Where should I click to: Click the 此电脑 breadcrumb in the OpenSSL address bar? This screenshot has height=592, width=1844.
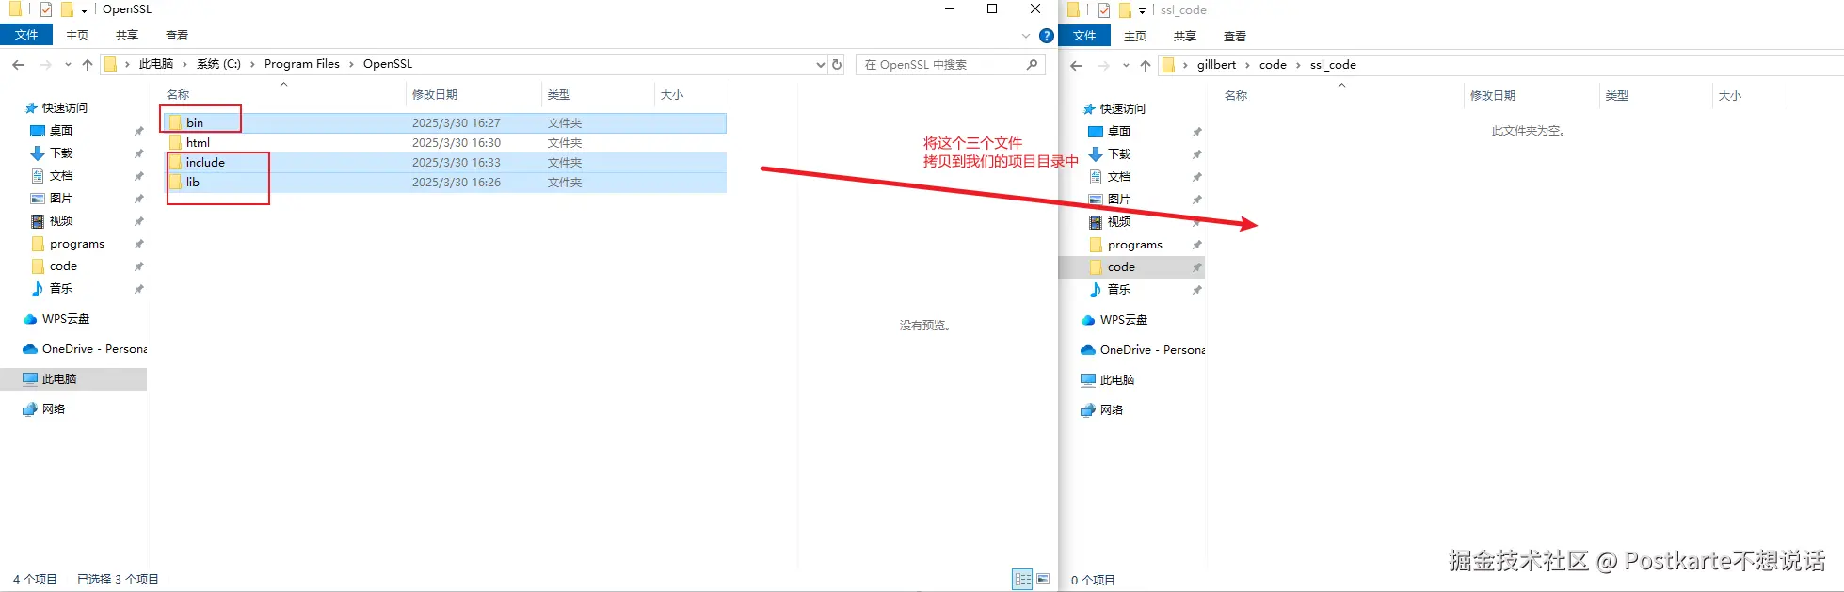tap(156, 64)
